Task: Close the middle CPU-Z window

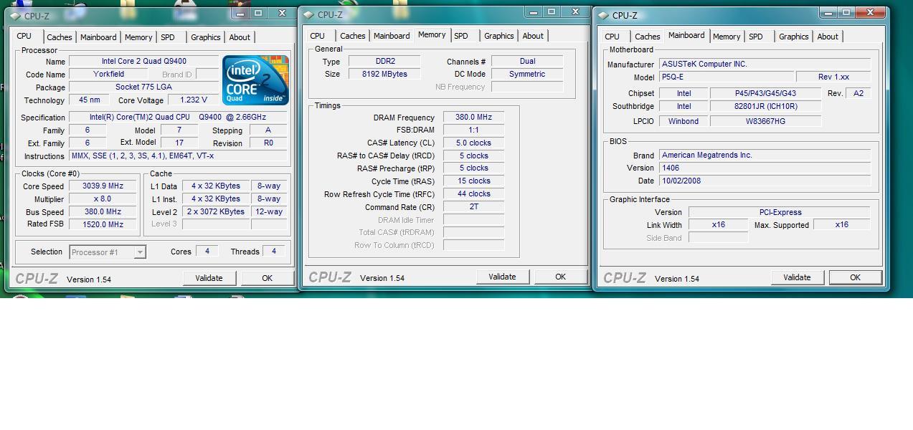Action: tap(575, 12)
